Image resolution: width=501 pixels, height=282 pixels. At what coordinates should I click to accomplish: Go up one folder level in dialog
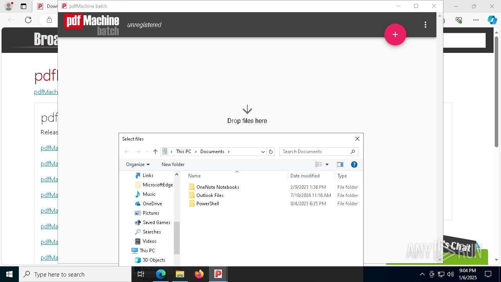coord(155,152)
